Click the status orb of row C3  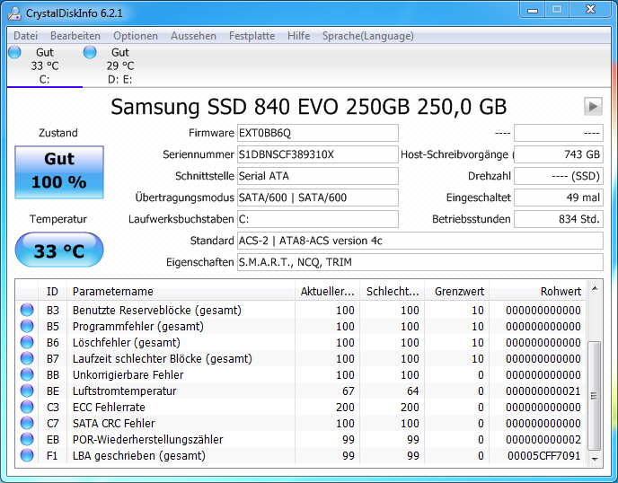[27, 407]
